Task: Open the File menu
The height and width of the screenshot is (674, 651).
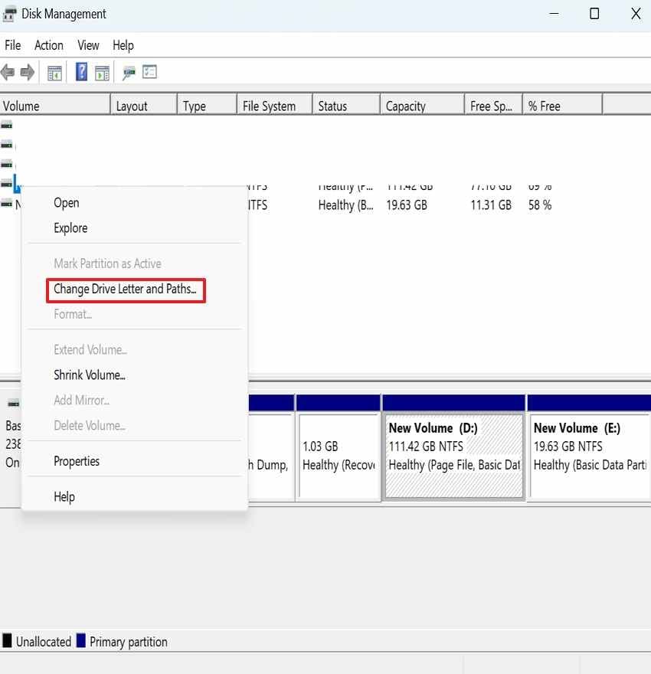Action: click(12, 45)
